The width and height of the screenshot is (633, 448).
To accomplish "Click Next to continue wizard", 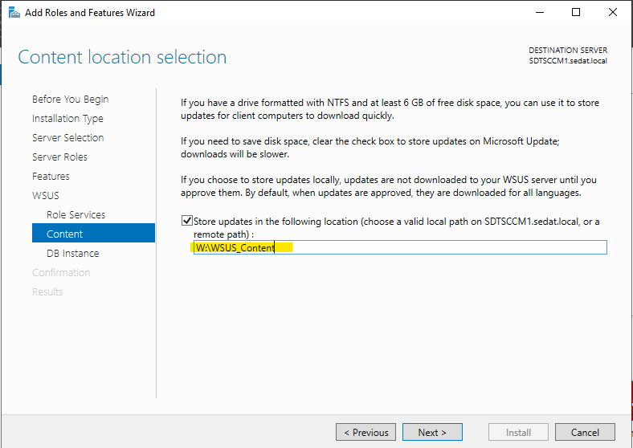I will pyautogui.click(x=432, y=432).
